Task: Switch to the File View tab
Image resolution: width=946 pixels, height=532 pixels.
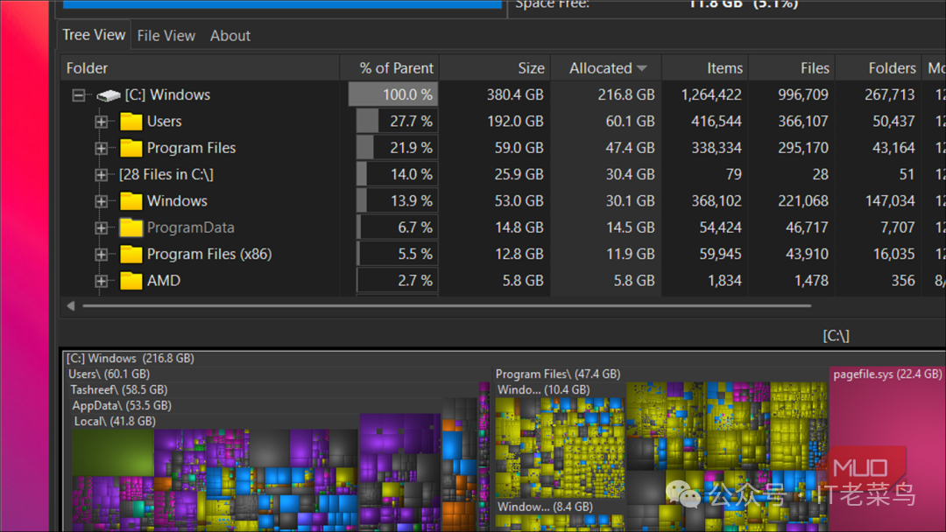Action: (166, 35)
